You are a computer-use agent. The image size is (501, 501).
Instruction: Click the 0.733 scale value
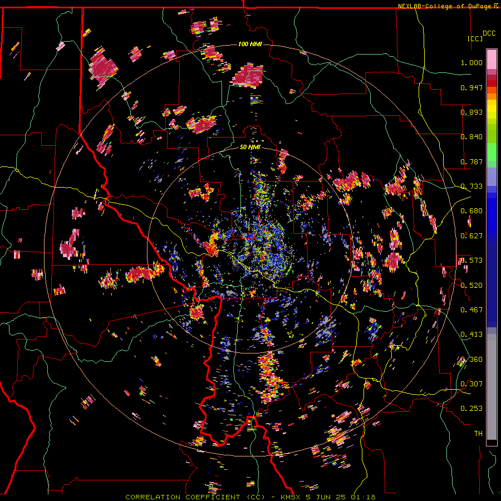pos(471,186)
